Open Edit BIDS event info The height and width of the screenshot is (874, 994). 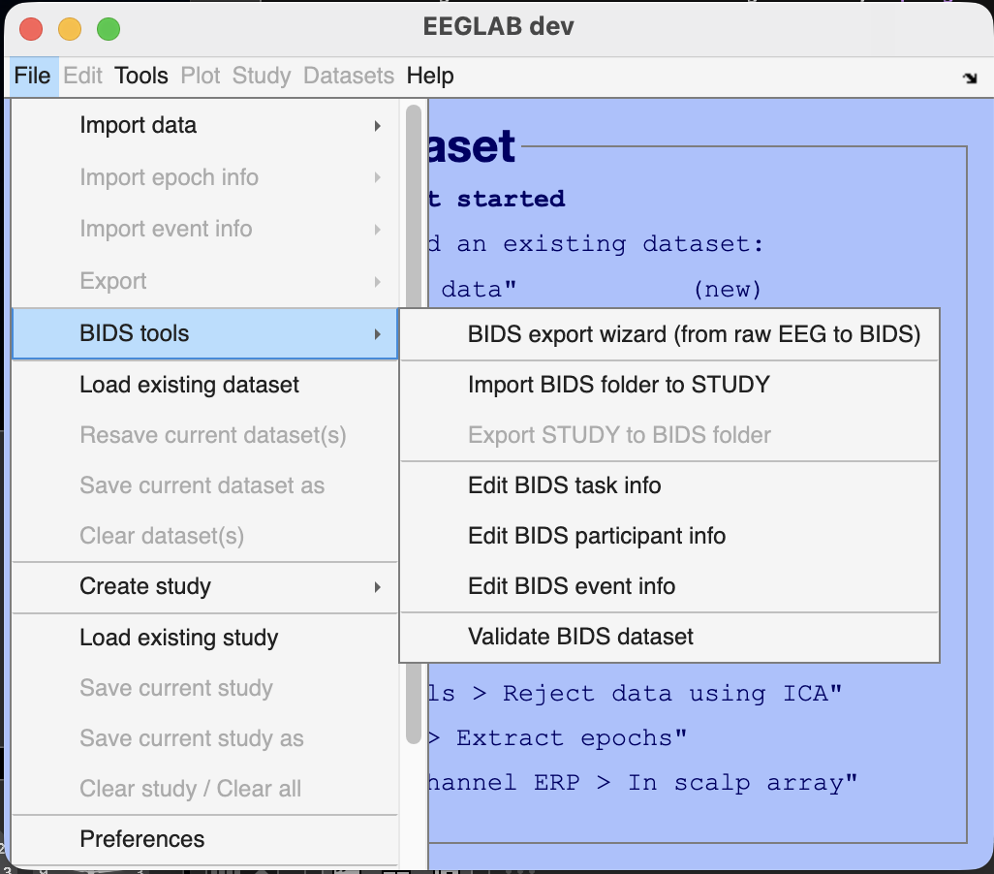pos(579,586)
